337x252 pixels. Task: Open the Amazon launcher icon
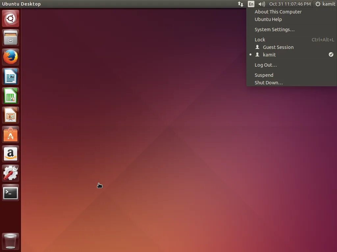10,154
